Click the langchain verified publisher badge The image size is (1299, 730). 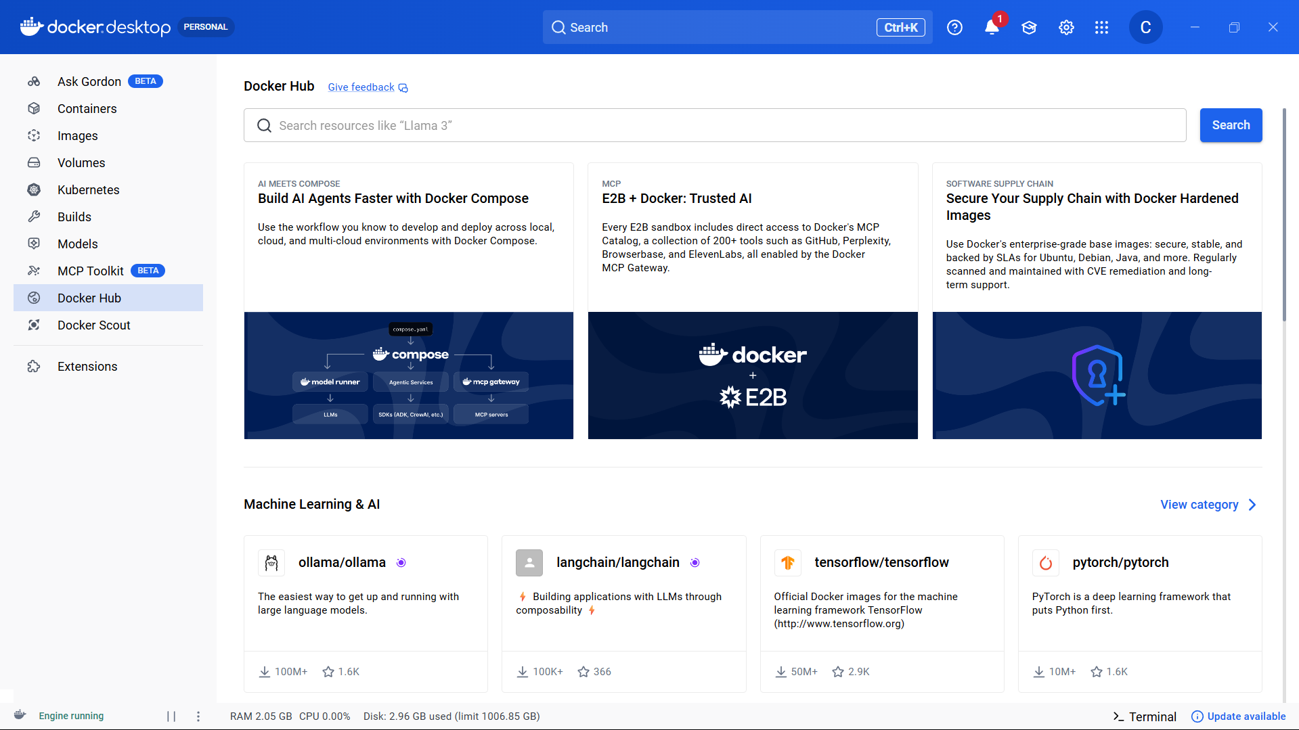(695, 563)
